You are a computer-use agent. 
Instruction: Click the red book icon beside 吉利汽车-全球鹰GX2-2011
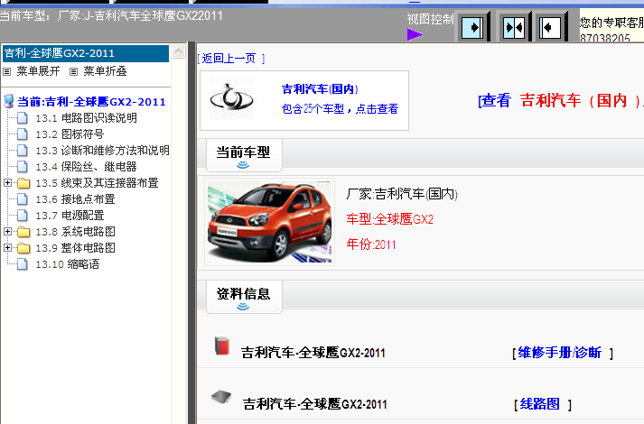(222, 346)
